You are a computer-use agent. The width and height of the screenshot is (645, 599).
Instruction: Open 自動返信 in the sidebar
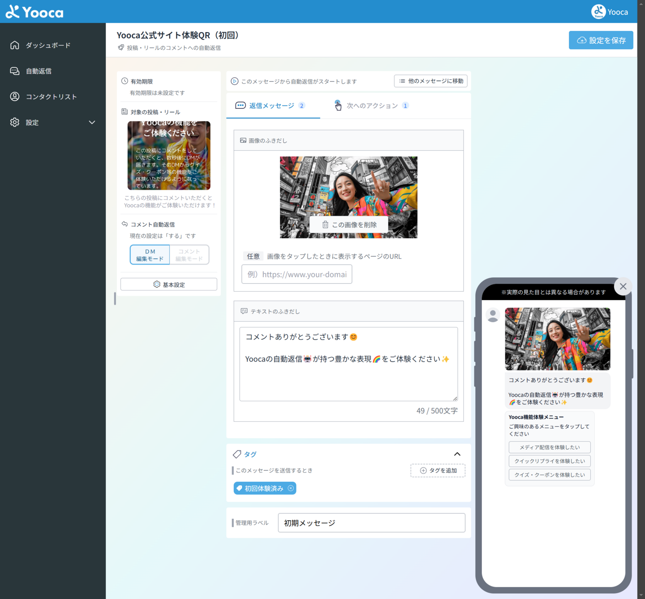tap(39, 71)
